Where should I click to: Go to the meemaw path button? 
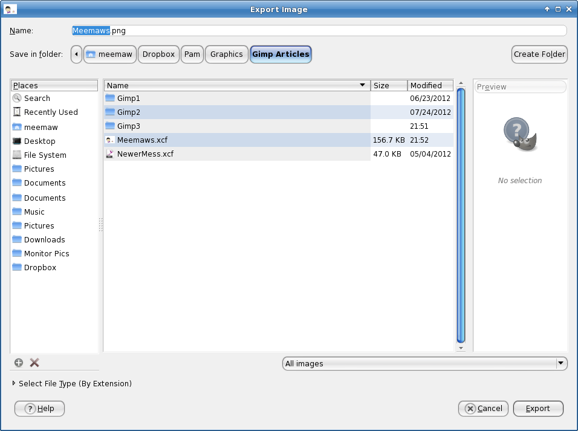(x=110, y=54)
